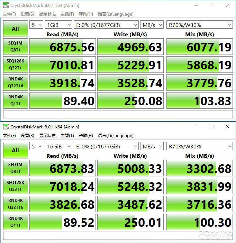Click the 3918.74 read result
The width and height of the screenshot is (236, 243).
[63, 82]
